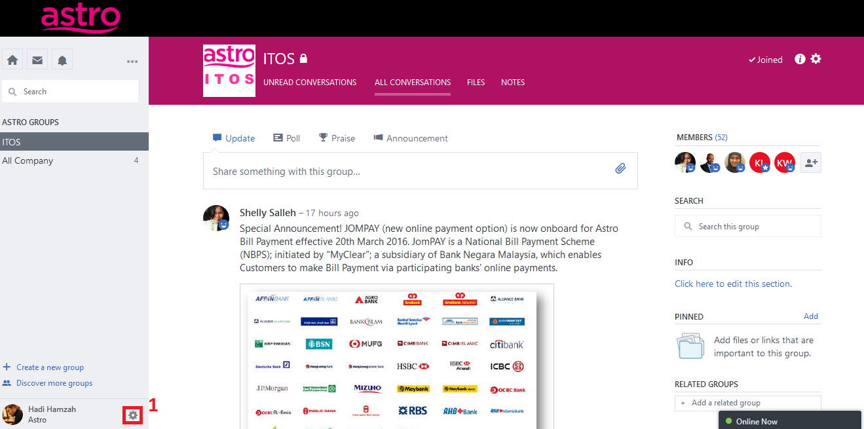Screen dimensions: 864x429
Task: Open Members (52) list
Action: (x=702, y=138)
